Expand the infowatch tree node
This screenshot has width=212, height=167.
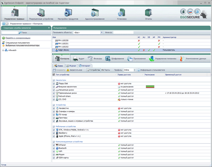pos(3,50)
